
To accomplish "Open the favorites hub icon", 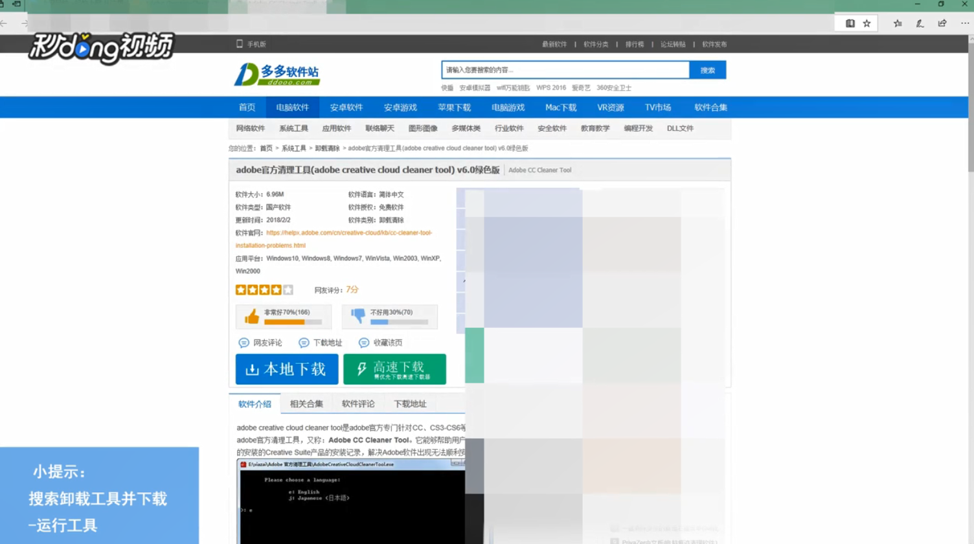I will (898, 23).
